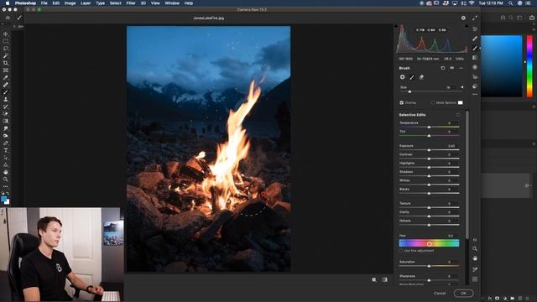Swap foreground and background colors

pos(8,194)
